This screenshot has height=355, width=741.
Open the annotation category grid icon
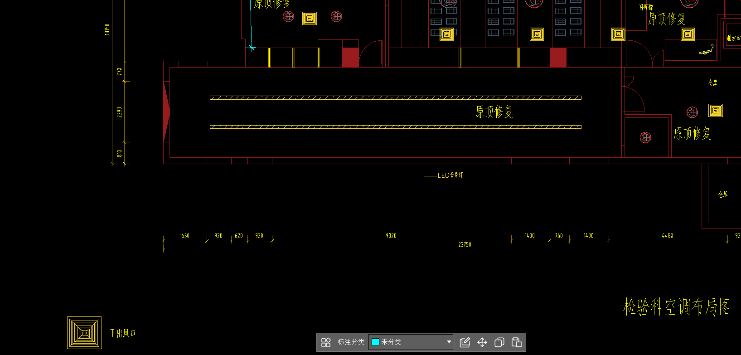click(x=326, y=342)
